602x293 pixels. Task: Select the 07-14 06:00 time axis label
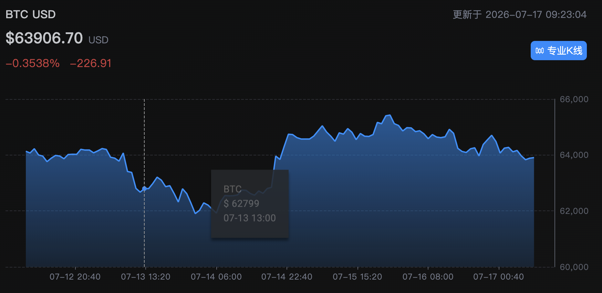pos(216,277)
